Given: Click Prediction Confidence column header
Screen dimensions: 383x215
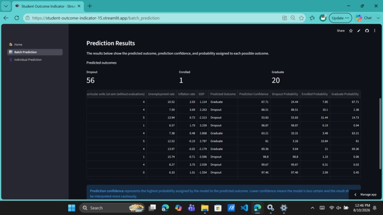Looking at the screenshot, I should (x=254, y=94).
